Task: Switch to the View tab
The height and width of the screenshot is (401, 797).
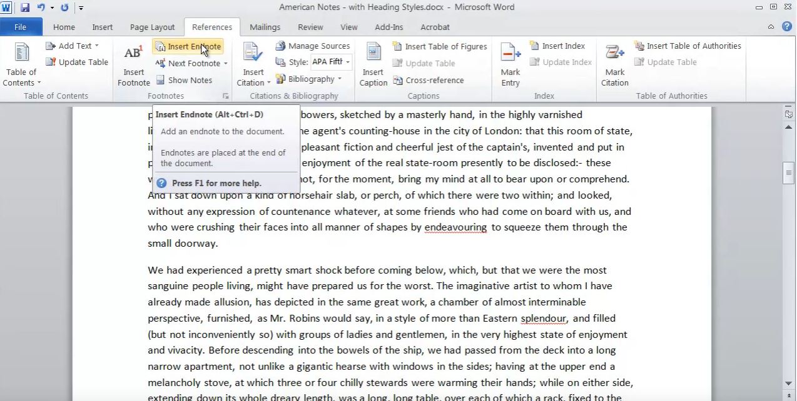Action: 349,27
